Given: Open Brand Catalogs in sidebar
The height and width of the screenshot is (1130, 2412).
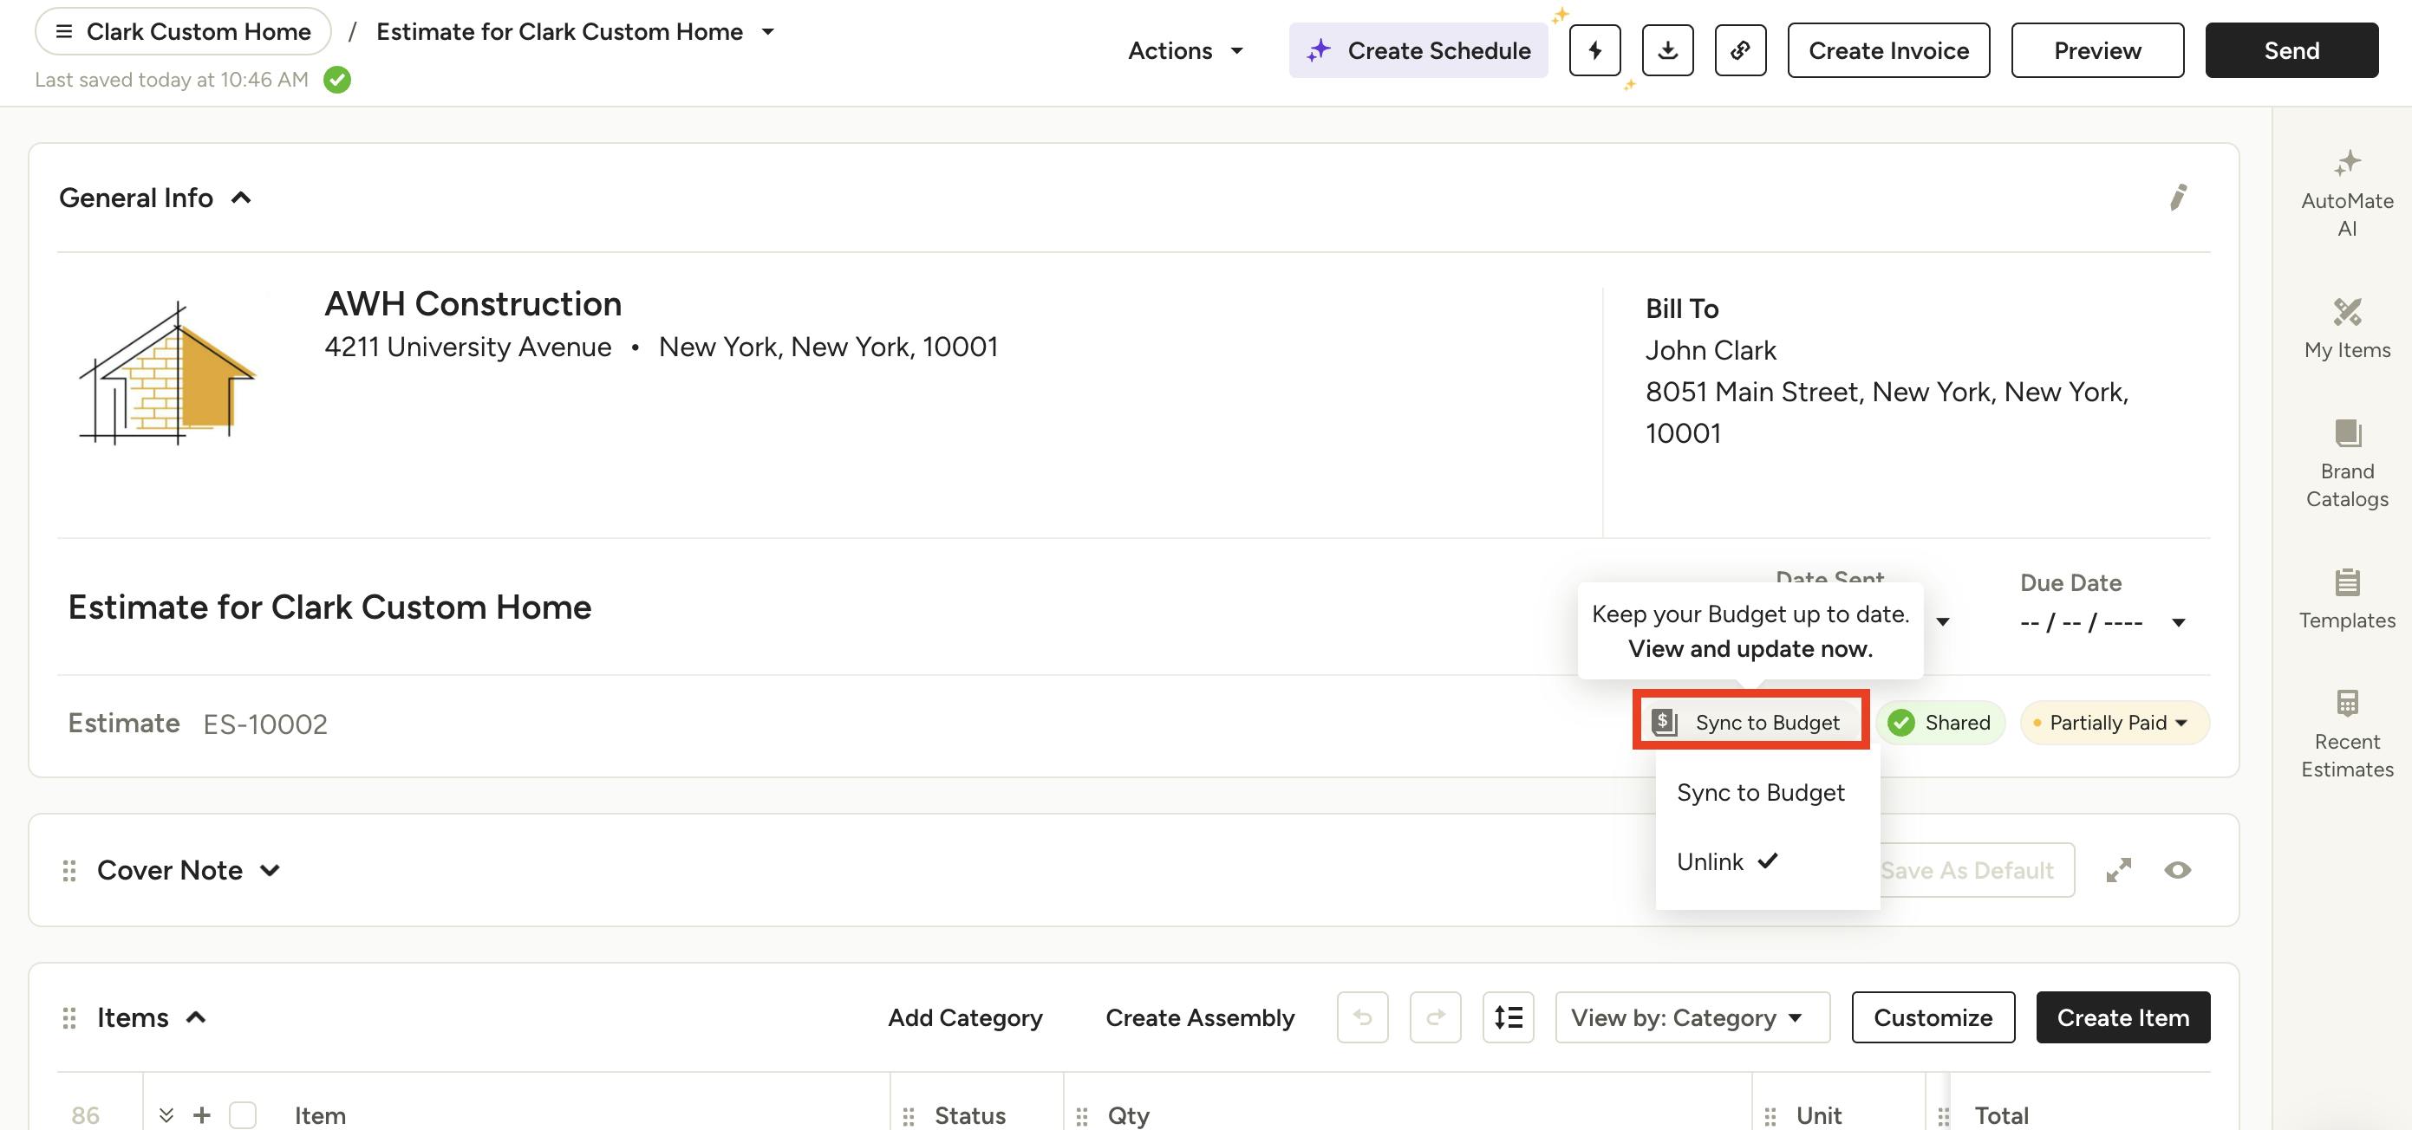Looking at the screenshot, I should 2346,463.
